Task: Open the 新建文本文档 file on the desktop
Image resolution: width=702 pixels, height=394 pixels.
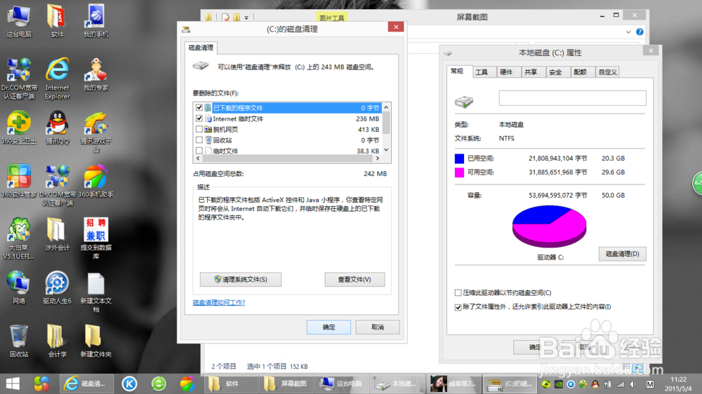Action: (x=95, y=292)
